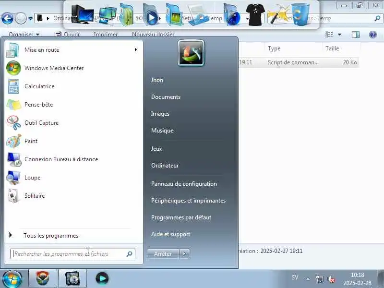Screen dimensions: 384x288
Task: Click the Arrêter shutdown button
Action: click(x=163, y=254)
